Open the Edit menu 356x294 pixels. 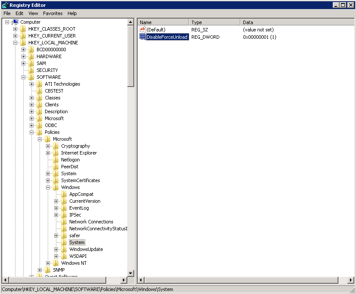click(19, 13)
